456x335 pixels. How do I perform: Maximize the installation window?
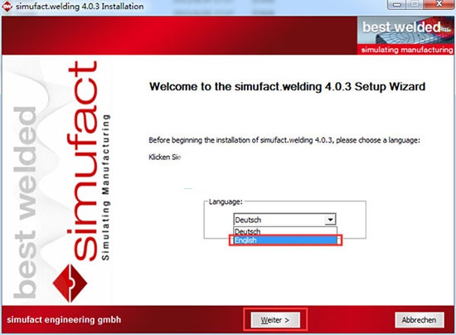[415, 5]
